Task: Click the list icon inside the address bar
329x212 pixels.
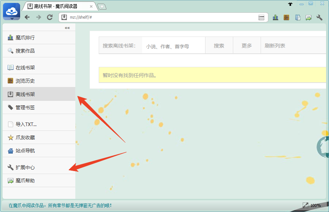Action: (x=261, y=17)
